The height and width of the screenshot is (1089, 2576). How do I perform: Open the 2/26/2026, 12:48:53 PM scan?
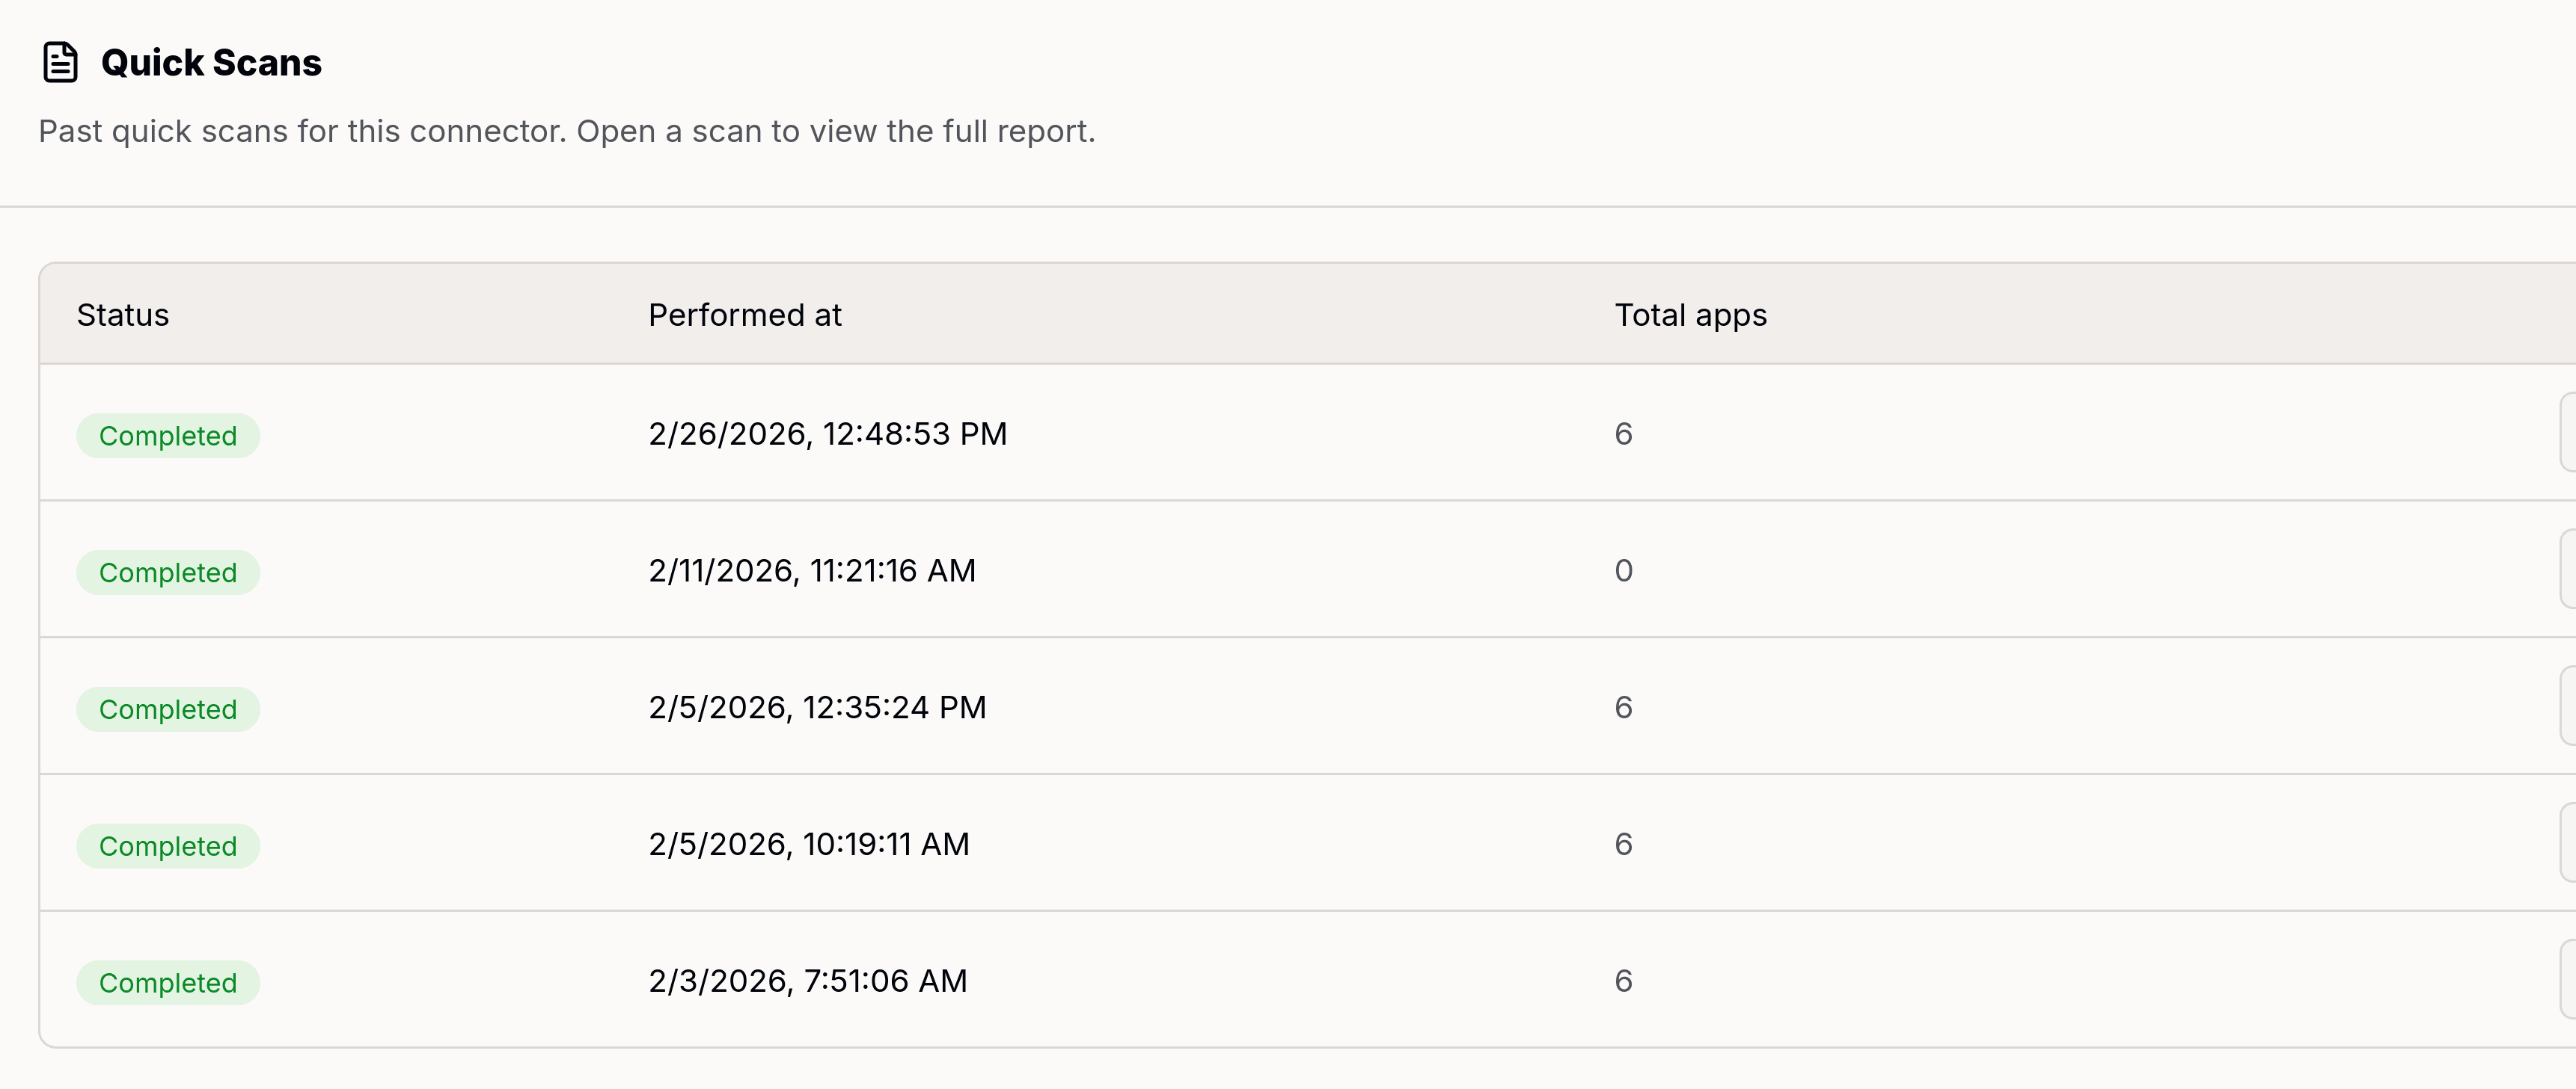pyautogui.click(x=827, y=434)
